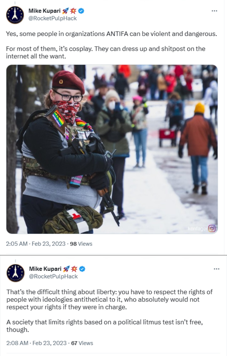Click the 67 Views count

pyautogui.click(x=82, y=343)
